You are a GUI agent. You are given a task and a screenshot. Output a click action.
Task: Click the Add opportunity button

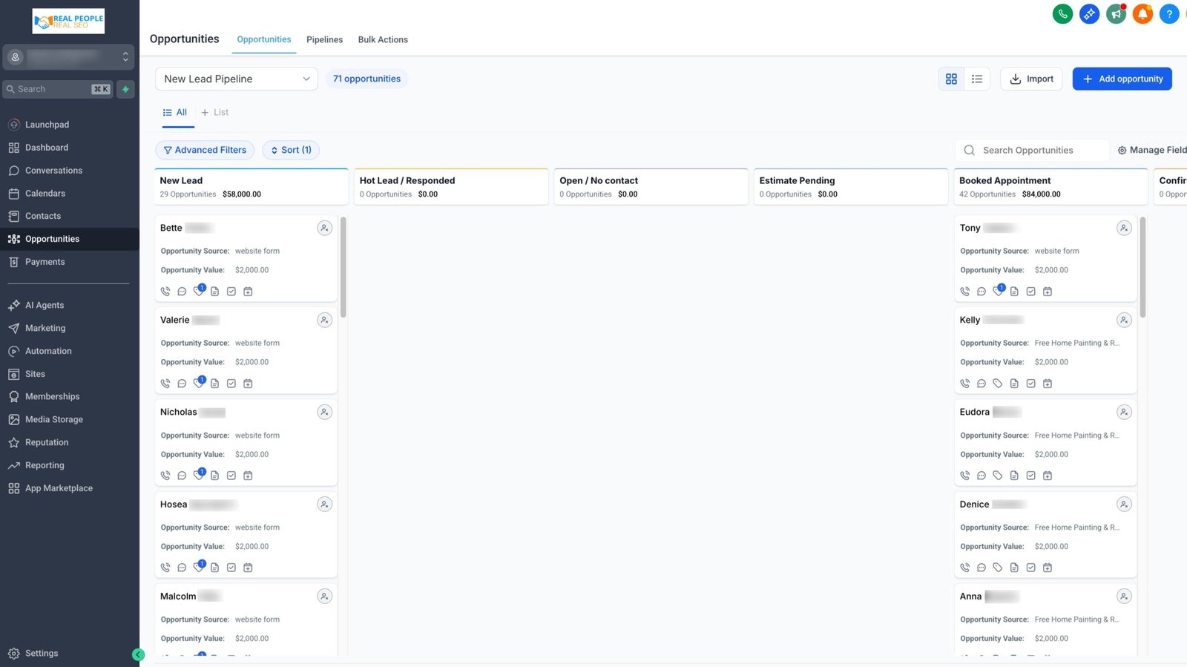(x=1122, y=79)
